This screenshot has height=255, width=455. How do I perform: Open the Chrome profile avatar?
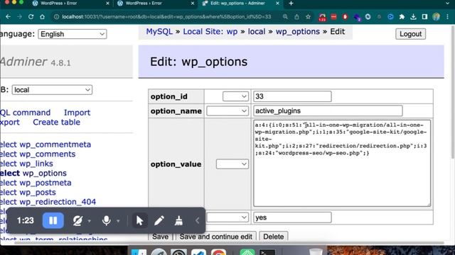(x=436, y=17)
